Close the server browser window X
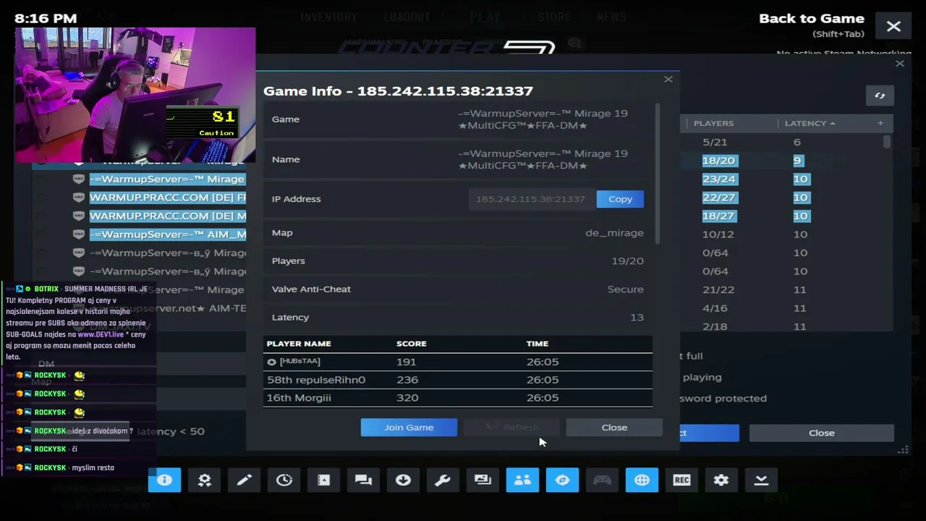 pyautogui.click(x=900, y=64)
